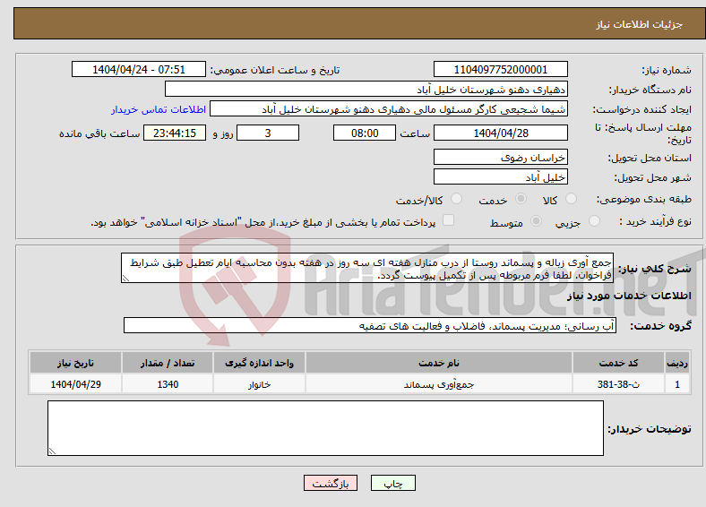Viewport: 706px width, 507px height.
Task: Click the اطلاعات خدمات مورد نیاز heading
Action: (629, 296)
